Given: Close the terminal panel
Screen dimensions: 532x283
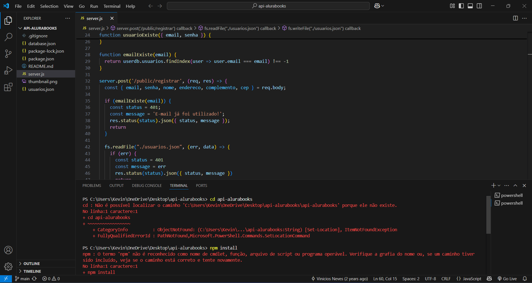Looking at the screenshot, I should tap(524, 186).
